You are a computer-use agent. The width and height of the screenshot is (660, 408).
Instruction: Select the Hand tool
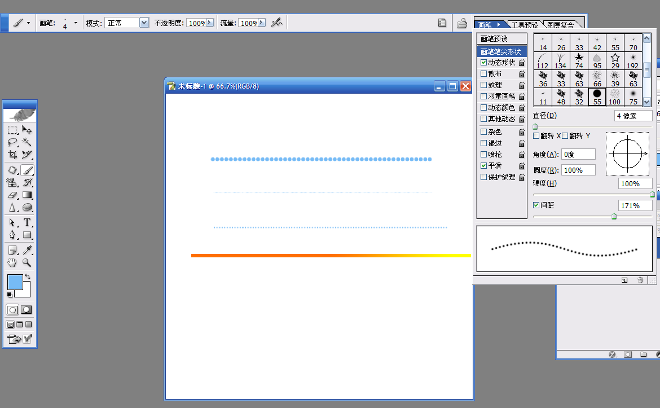pyautogui.click(x=12, y=263)
